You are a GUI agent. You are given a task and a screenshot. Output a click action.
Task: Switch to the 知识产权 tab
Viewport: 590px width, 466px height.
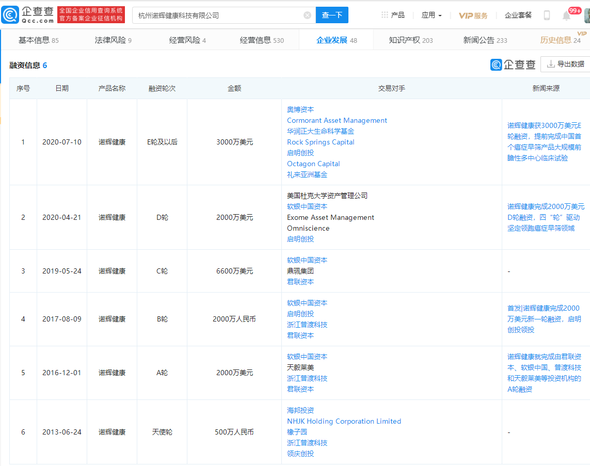(410, 40)
